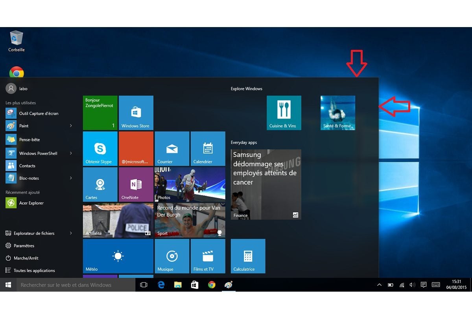Select the Chrome desktop shortcut
This screenshot has height=314, width=472.
click(x=17, y=73)
